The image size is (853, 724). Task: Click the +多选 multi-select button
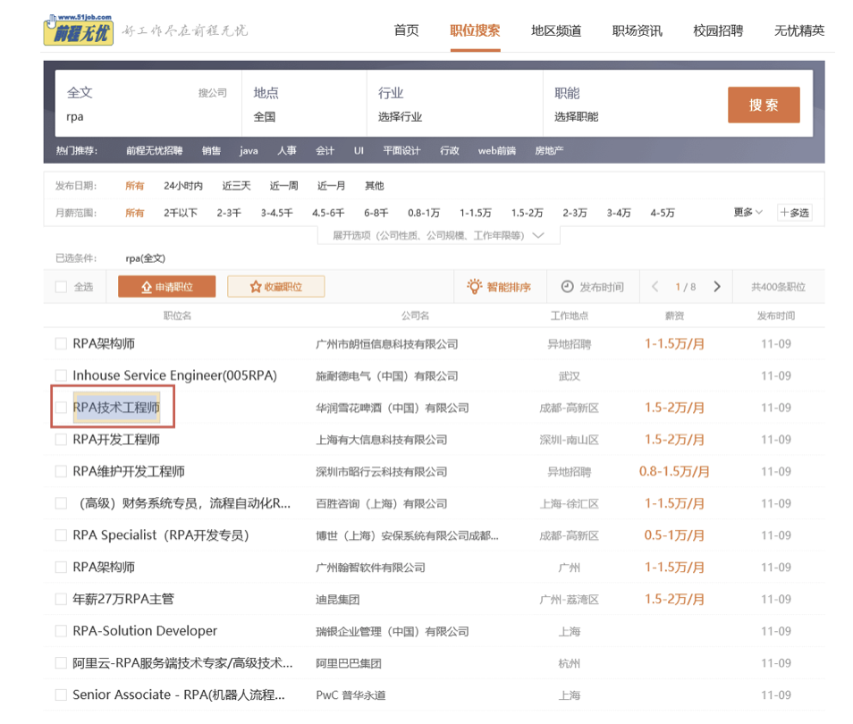coord(795,213)
